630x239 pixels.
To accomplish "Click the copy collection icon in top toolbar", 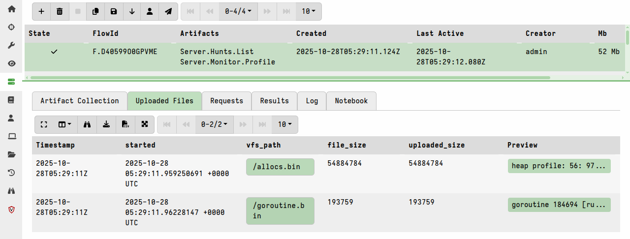I will pos(96,11).
